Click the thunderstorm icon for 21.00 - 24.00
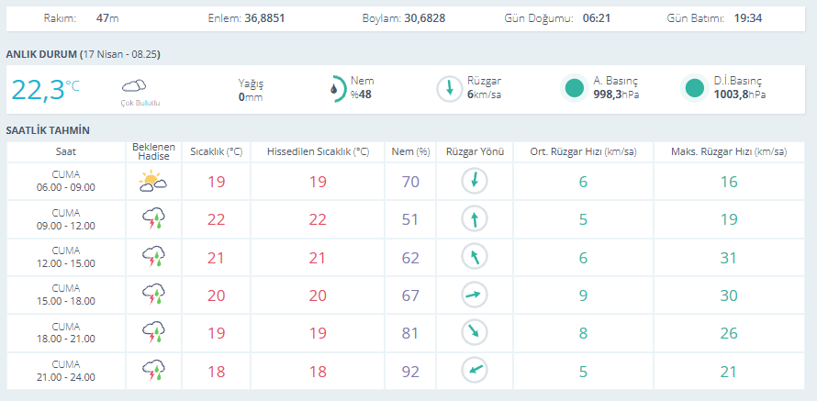The width and height of the screenshot is (817, 401). (152, 371)
